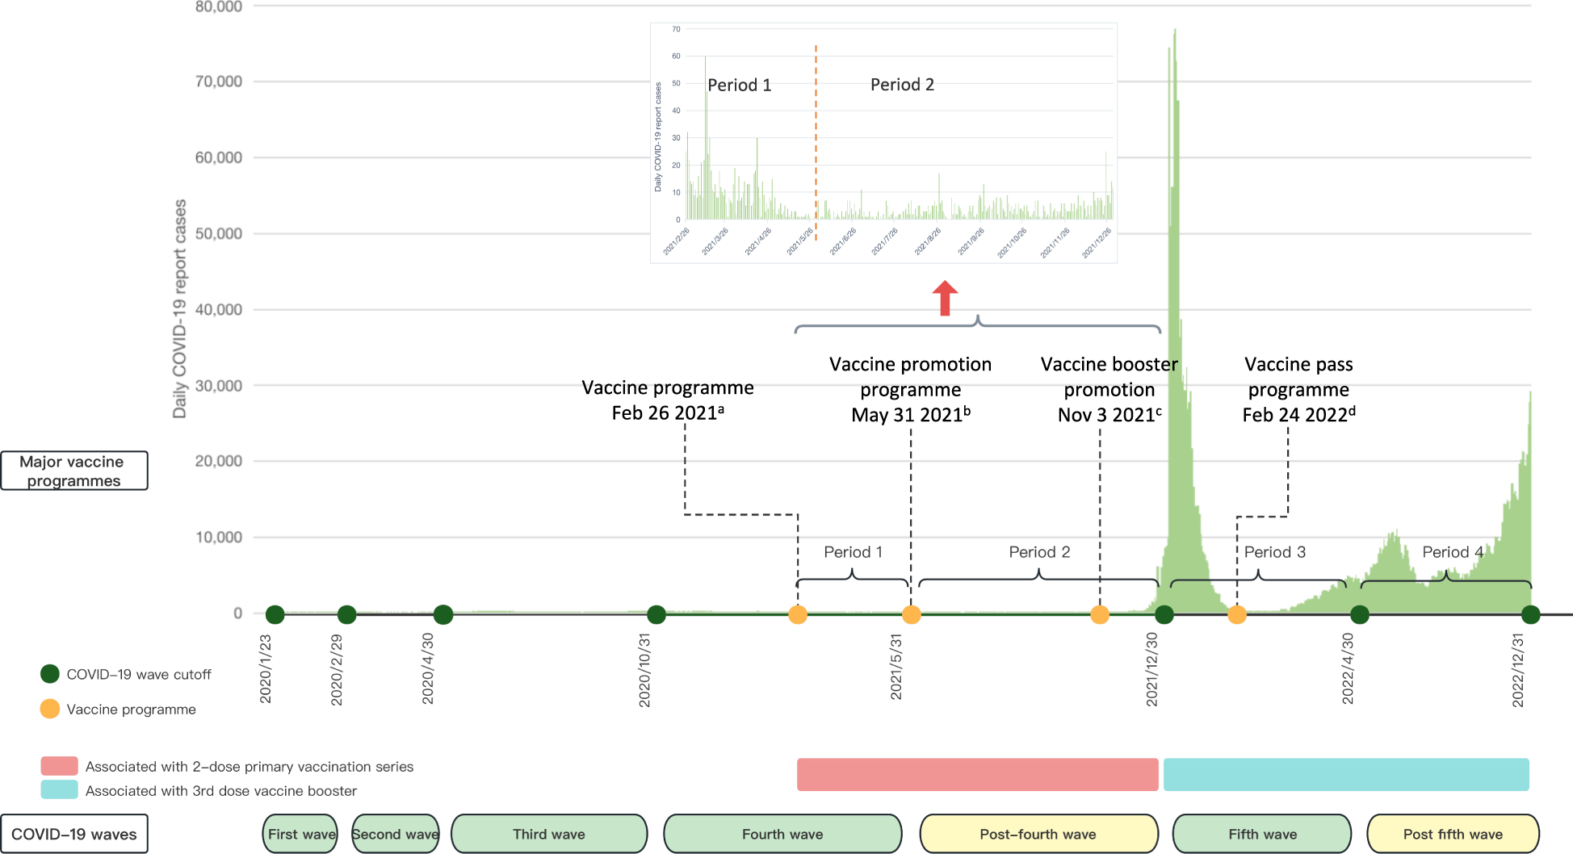Viewport: 1573px width, 854px height.
Task: Click the orange dashed divider in inset chart
Action: point(816,142)
